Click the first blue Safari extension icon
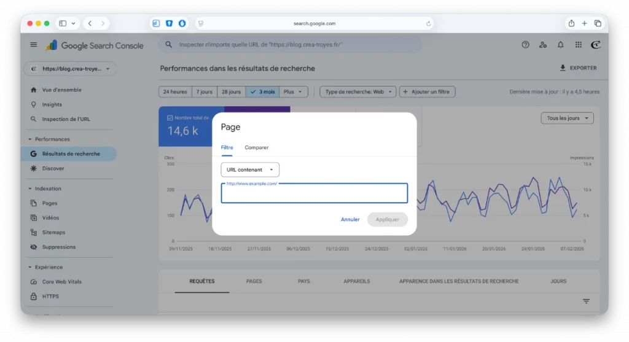 tap(156, 23)
